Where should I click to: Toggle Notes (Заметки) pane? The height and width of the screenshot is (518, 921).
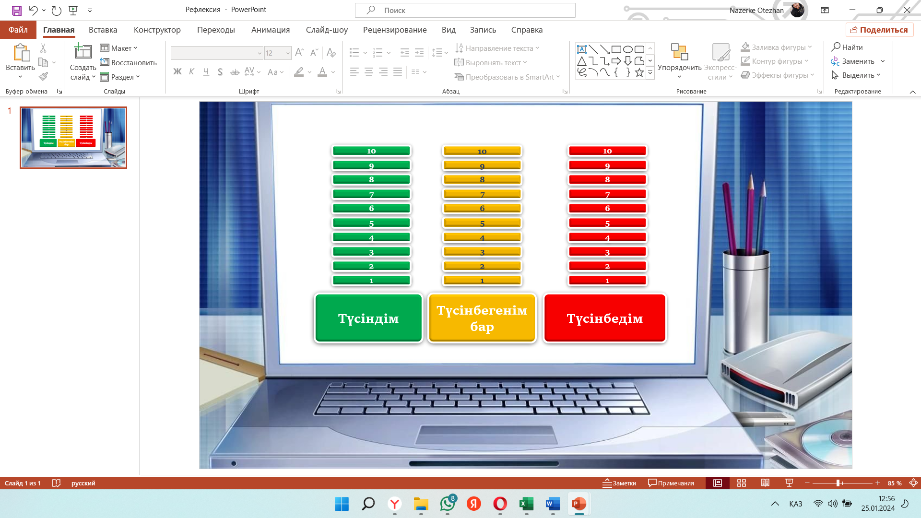[619, 483]
